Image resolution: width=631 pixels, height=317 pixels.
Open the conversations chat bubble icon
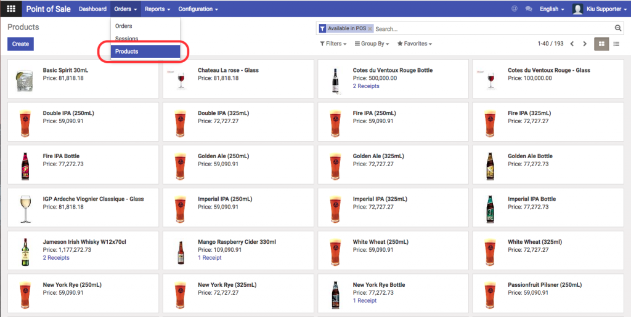529,9
